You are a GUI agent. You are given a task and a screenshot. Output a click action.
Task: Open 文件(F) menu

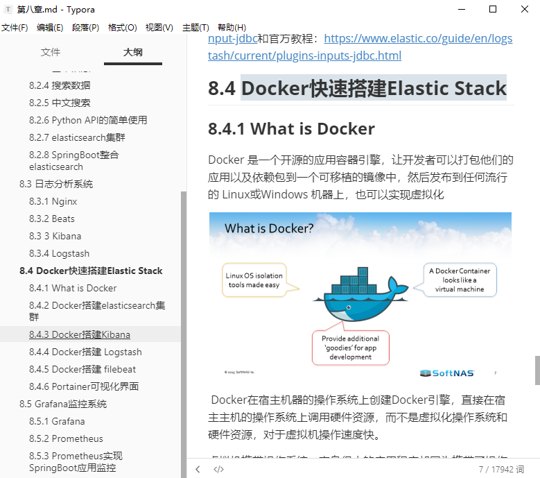pyautogui.click(x=15, y=28)
